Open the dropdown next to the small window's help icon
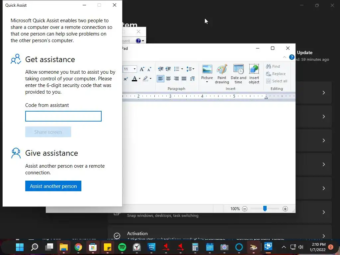Viewport: 340px width, 255px height. point(143,41)
